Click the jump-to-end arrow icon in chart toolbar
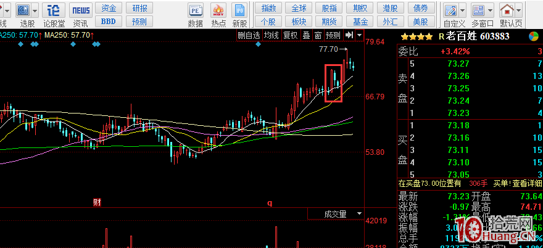 tap(349, 35)
